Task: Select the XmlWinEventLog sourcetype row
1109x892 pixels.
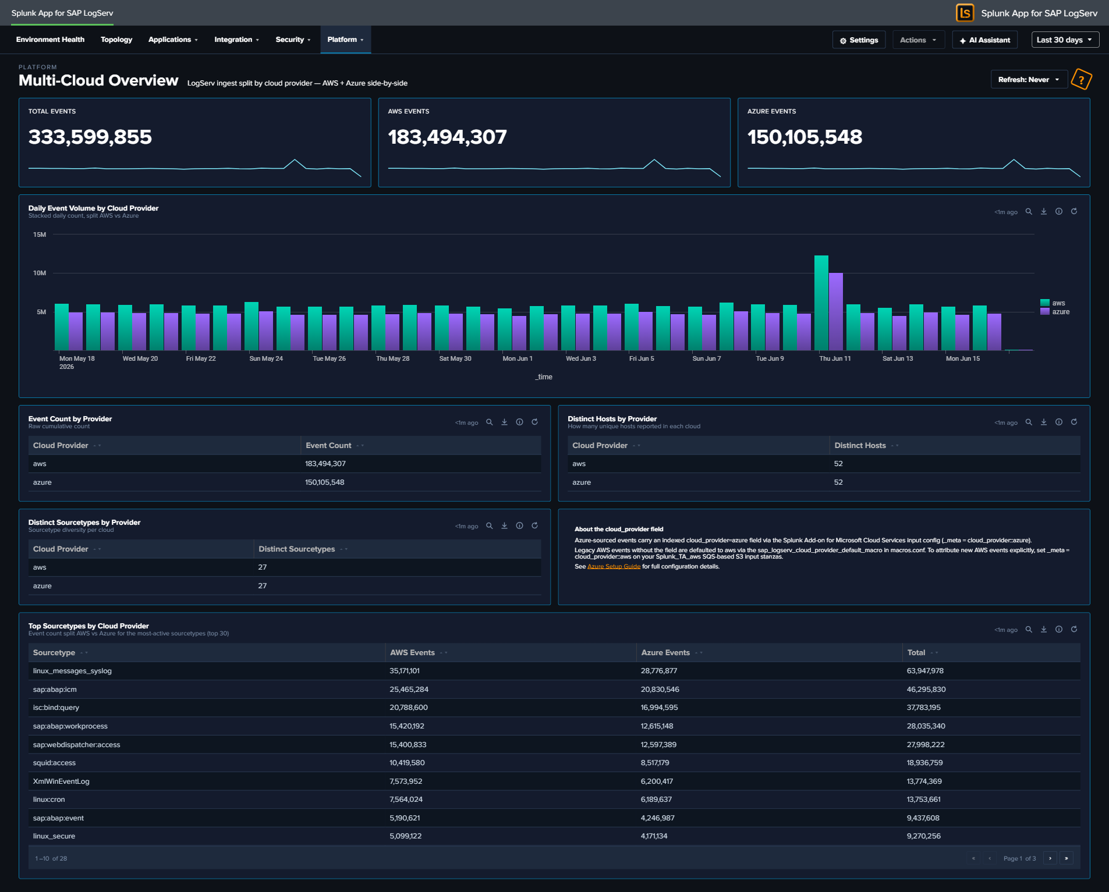Action: click(x=554, y=781)
